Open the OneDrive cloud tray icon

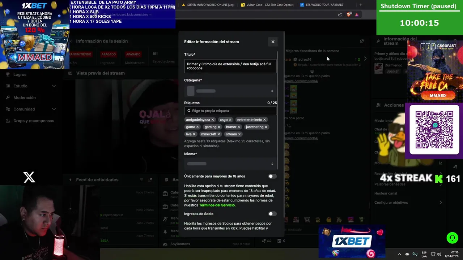point(407,254)
